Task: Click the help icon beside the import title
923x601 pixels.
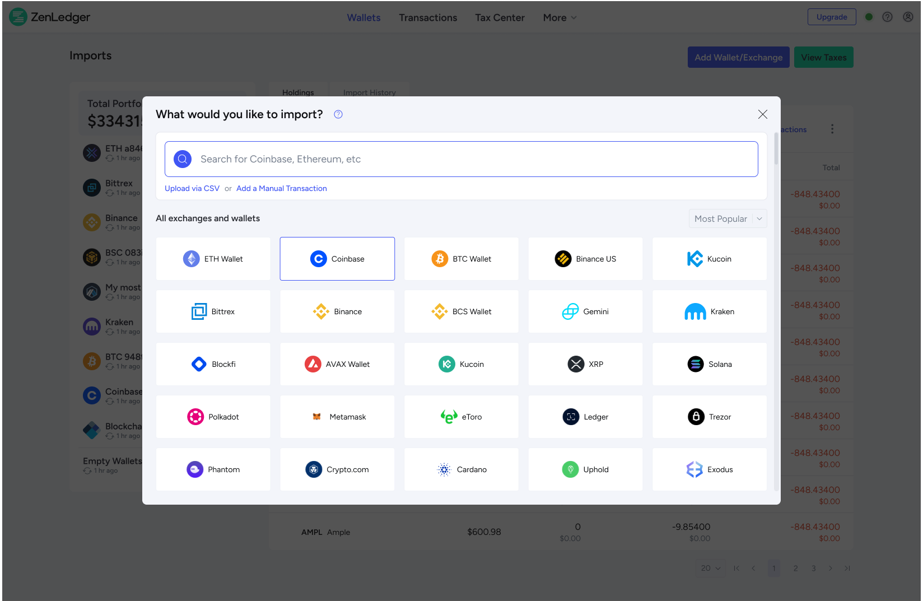Action: tap(338, 114)
